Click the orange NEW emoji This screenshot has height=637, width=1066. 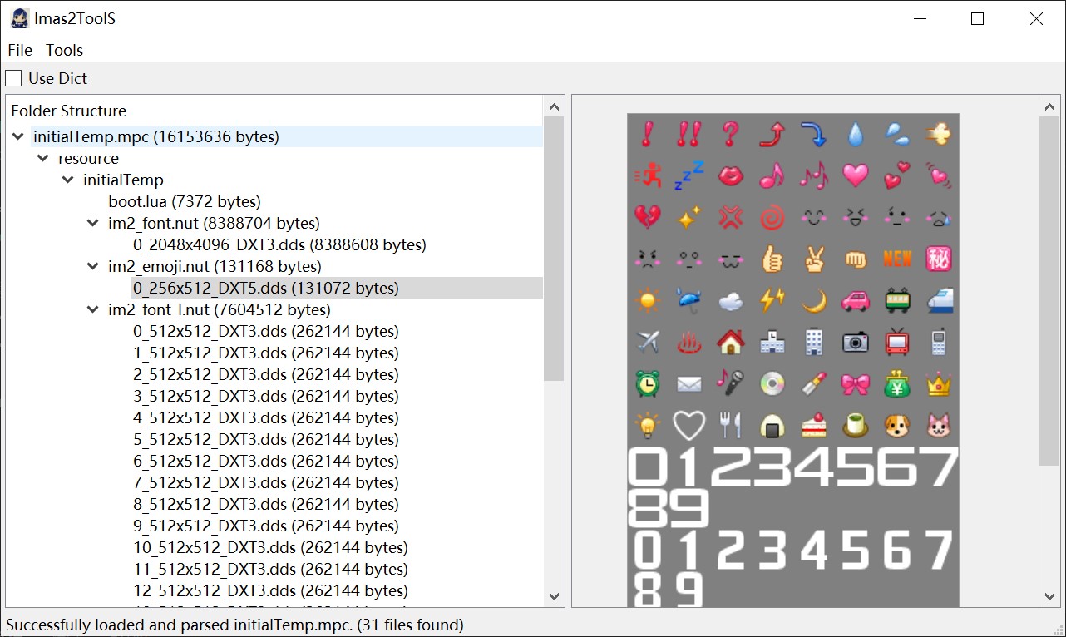(x=896, y=259)
